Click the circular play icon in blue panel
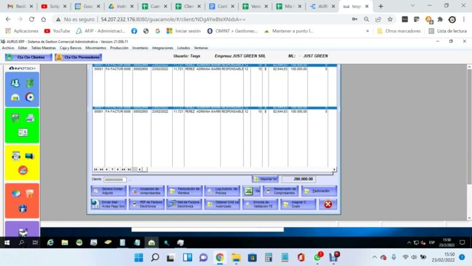 click(29, 97)
